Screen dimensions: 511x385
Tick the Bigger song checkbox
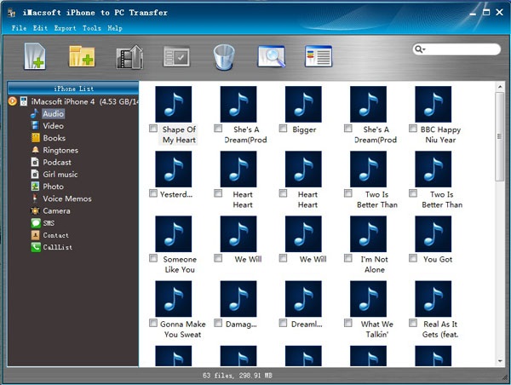283,129
